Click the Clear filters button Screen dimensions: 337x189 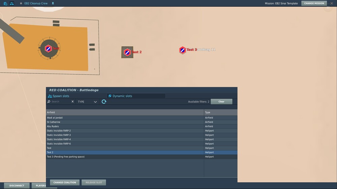[x=221, y=102]
